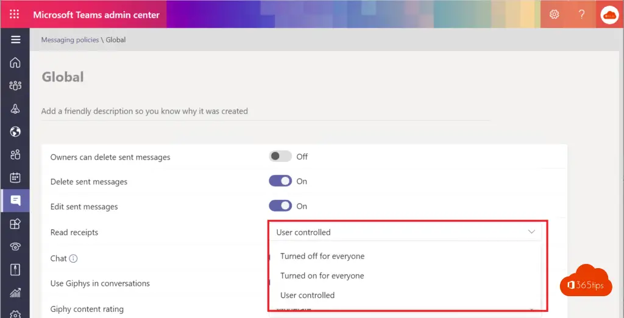This screenshot has width=624, height=318.
Task: Click Giphy content rating label
Action: (87, 309)
